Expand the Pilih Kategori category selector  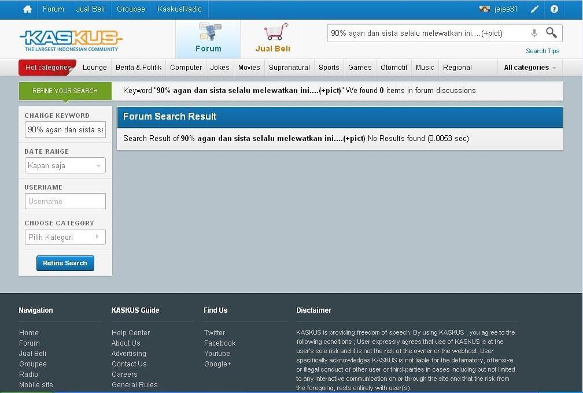(x=65, y=238)
